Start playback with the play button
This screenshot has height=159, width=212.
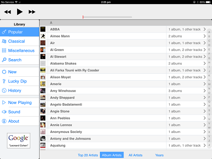[20, 12]
